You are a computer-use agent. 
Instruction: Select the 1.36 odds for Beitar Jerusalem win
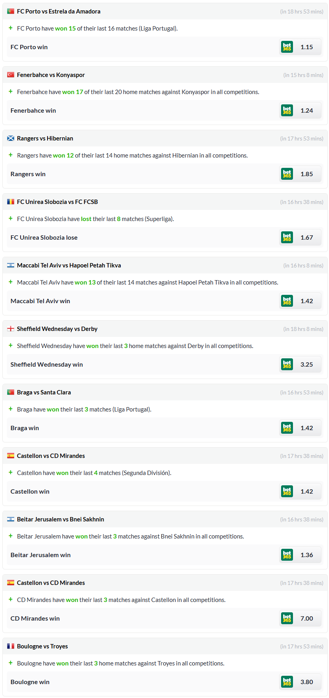(307, 555)
